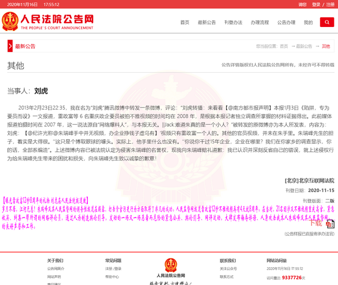Select 公告办理 in the navigation bar
Viewport: 338px width, 285px height.
[x=286, y=22]
